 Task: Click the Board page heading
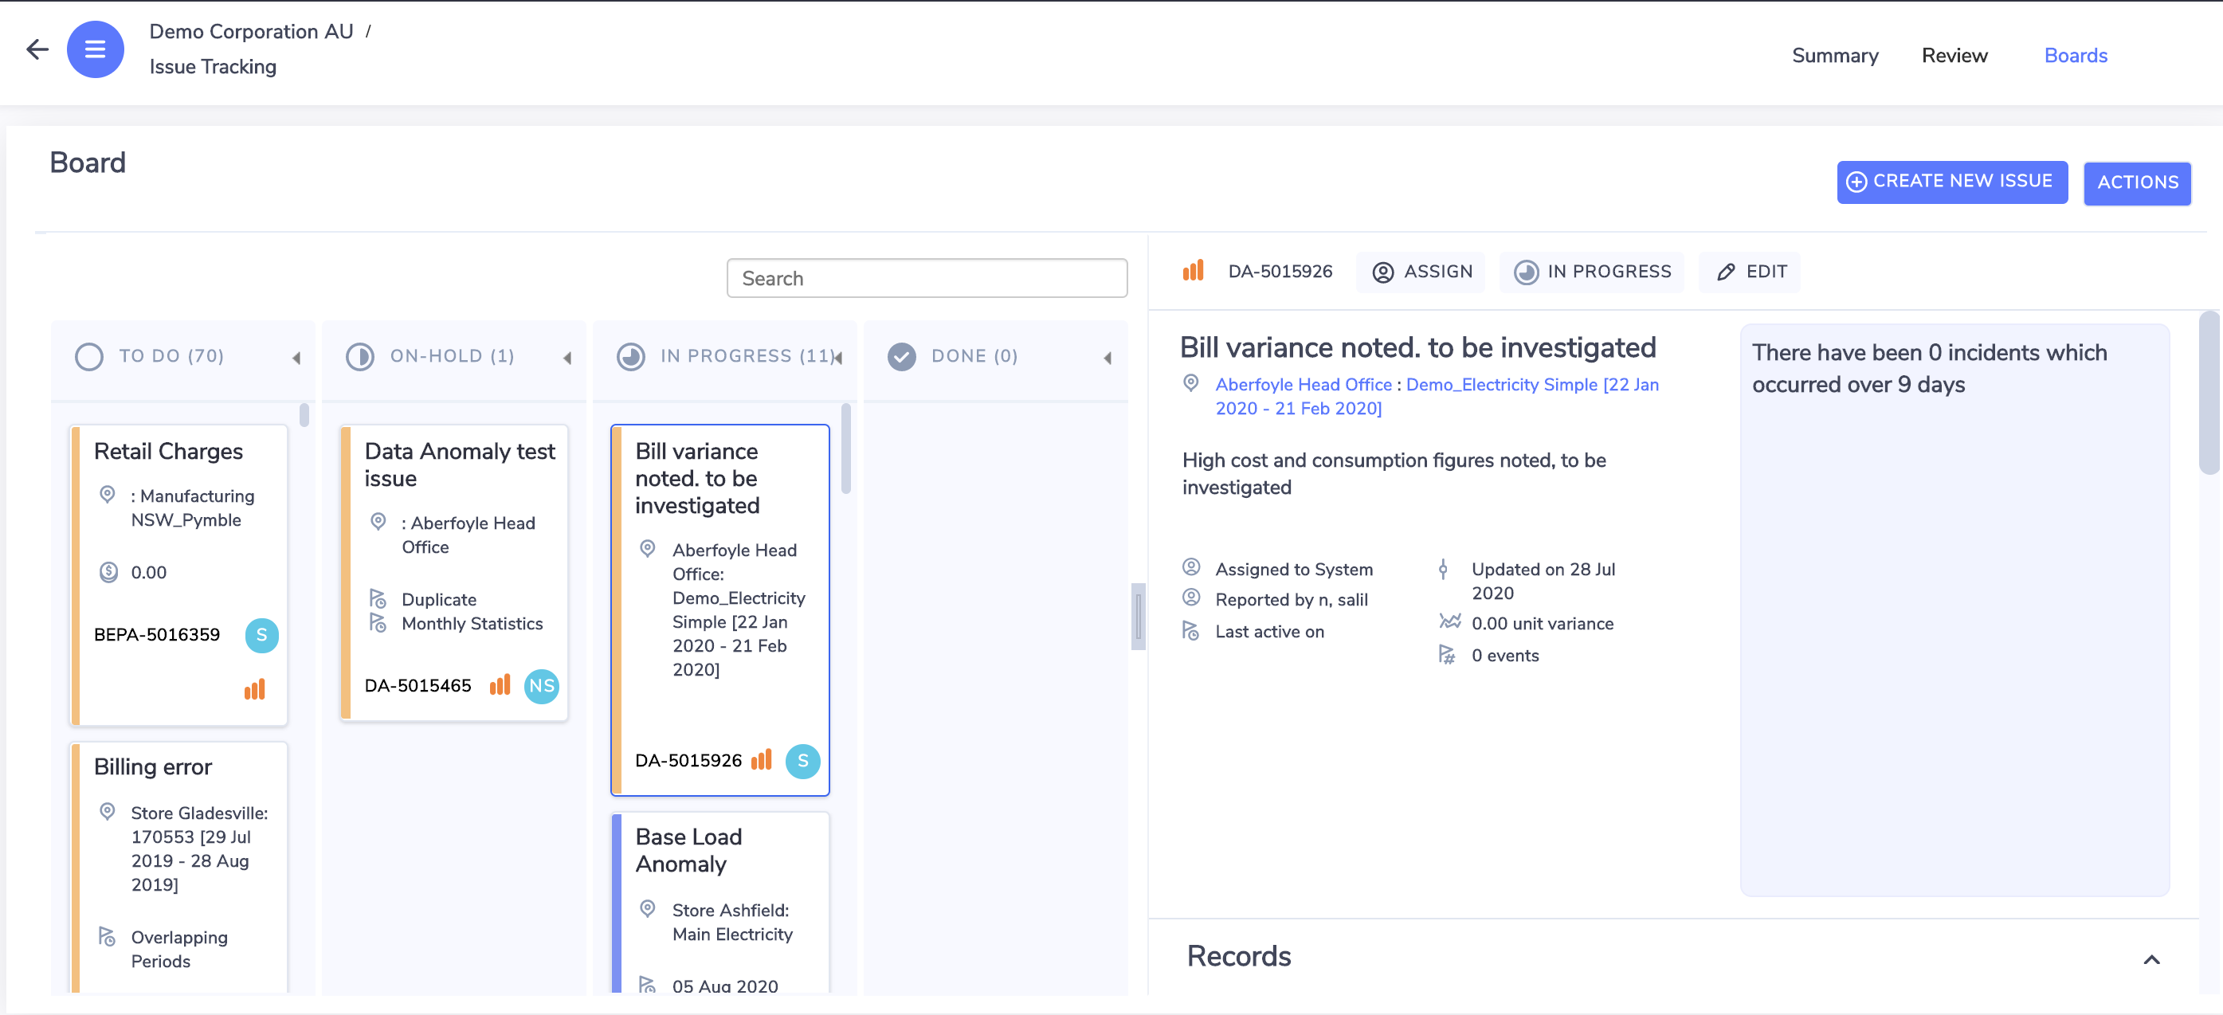pos(88,163)
